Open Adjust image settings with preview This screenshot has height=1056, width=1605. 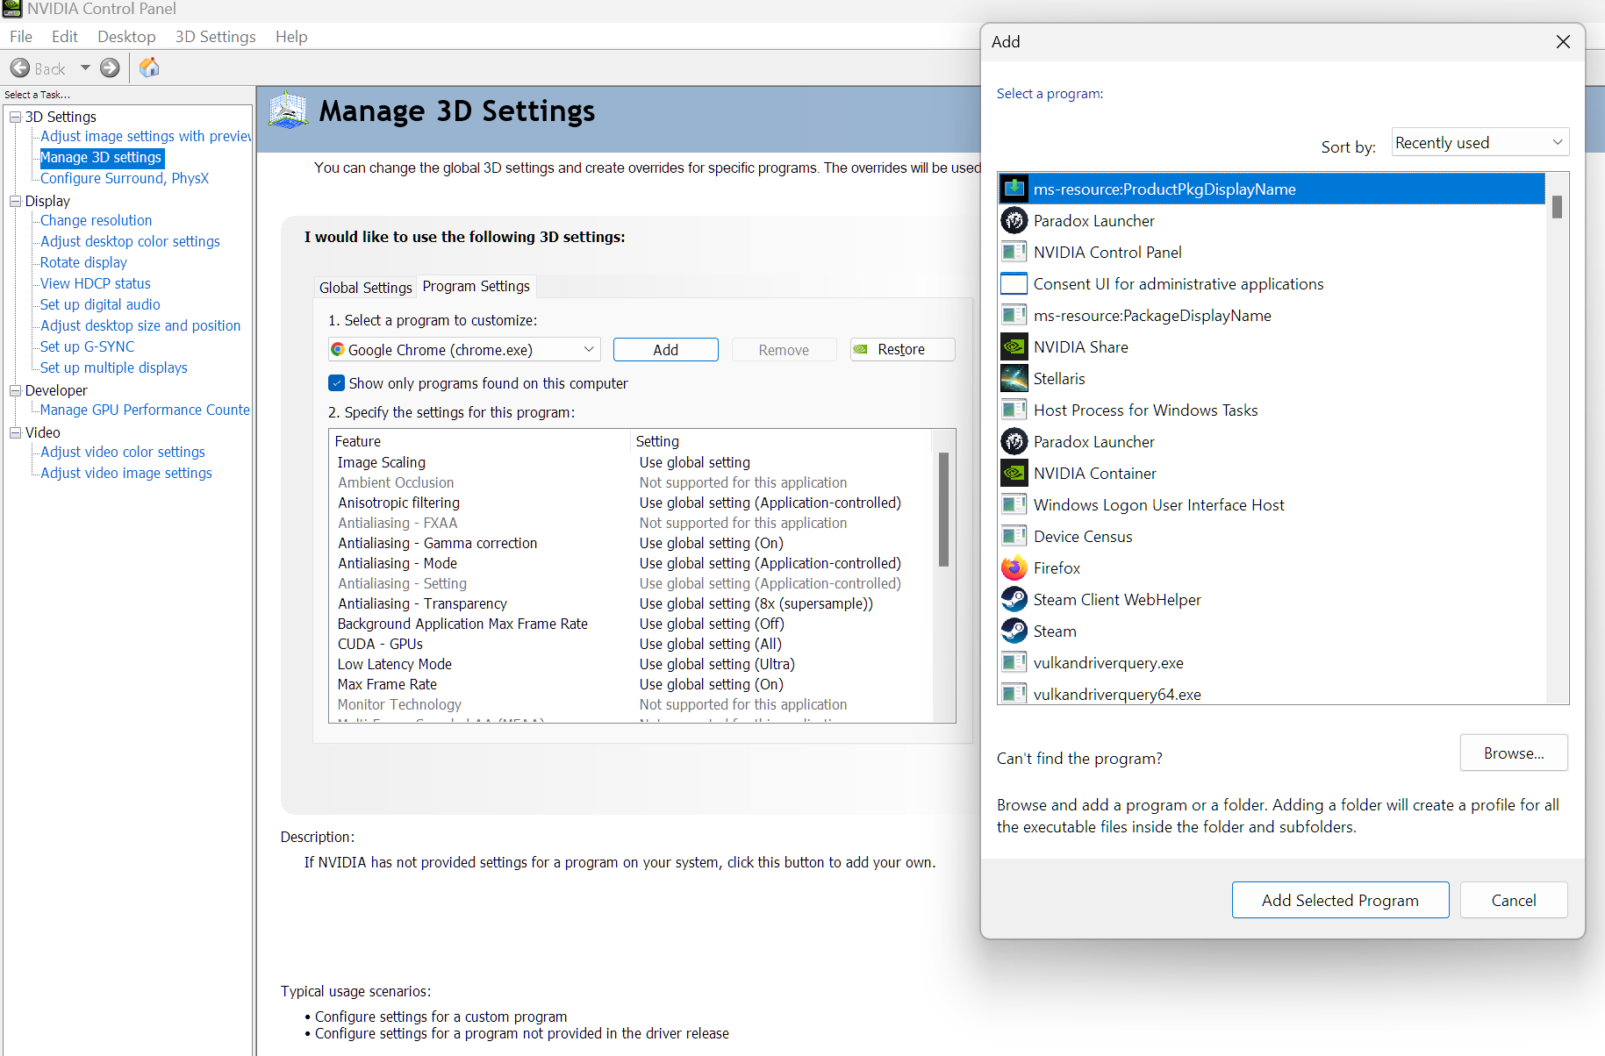(146, 136)
